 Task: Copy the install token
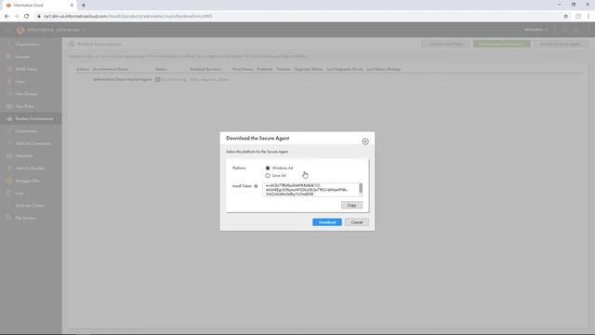[351, 205]
